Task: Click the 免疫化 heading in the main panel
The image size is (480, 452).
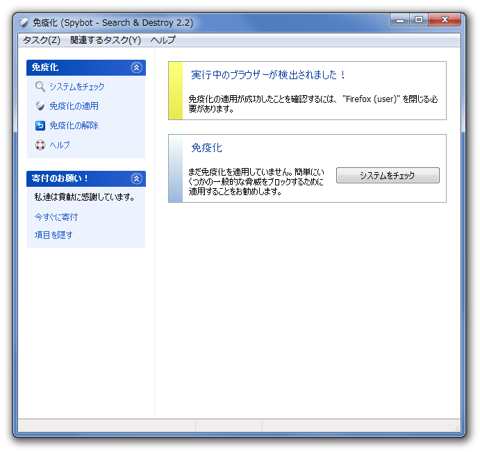Action: (206, 148)
